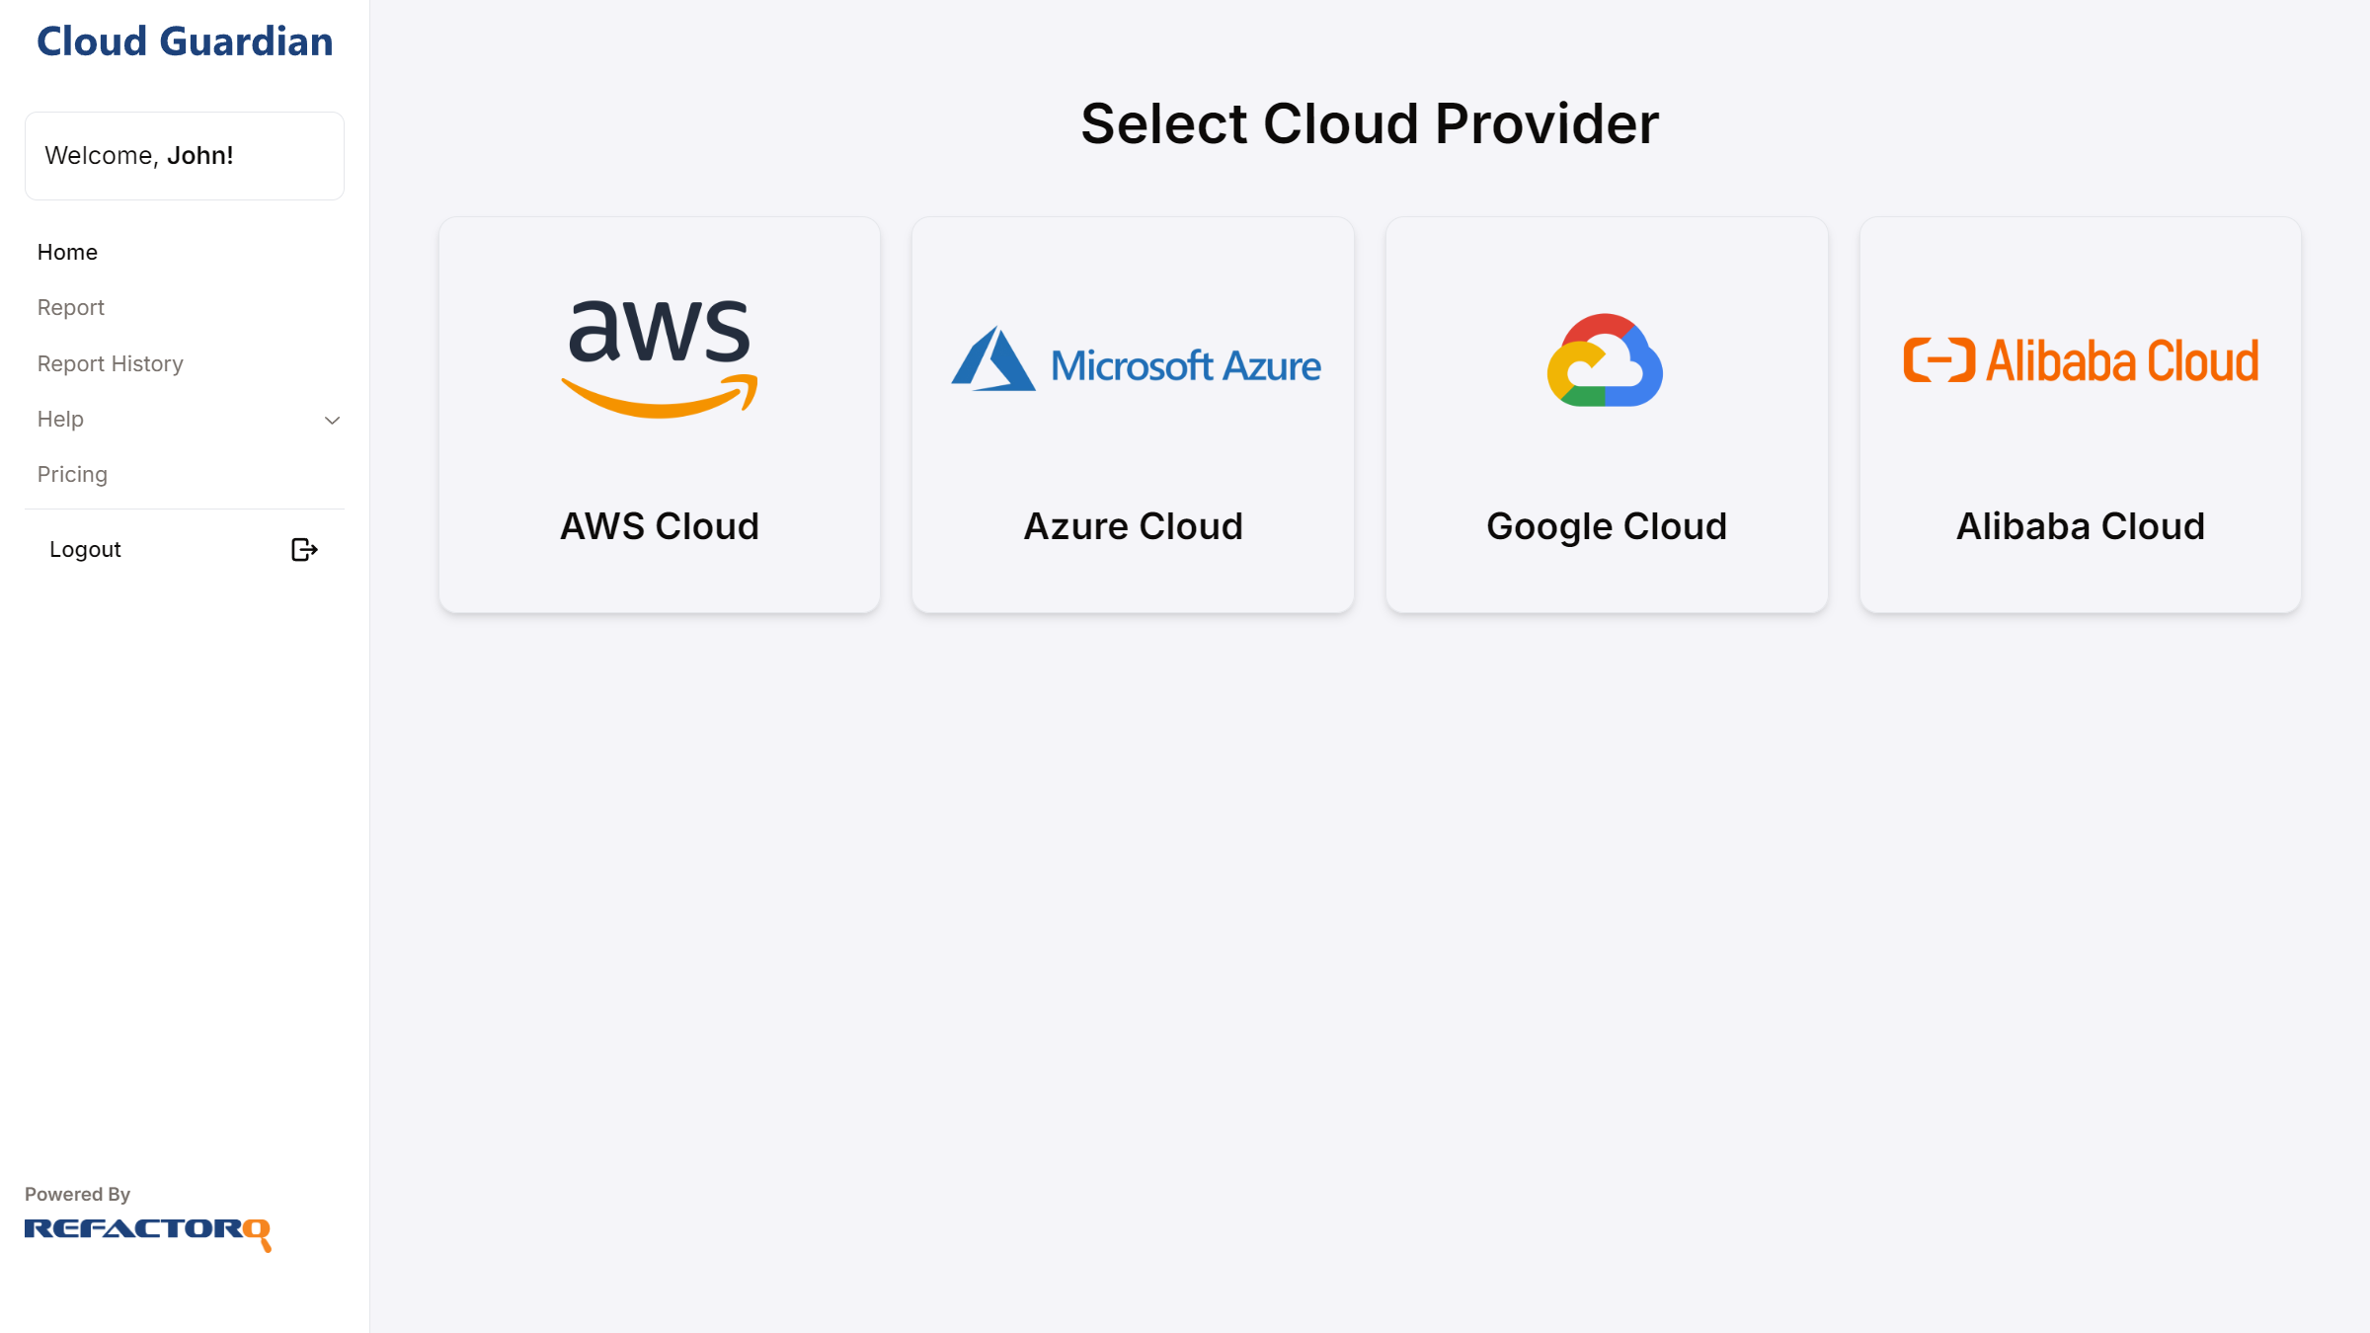Select Home in the navigation menu
Image resolution: width=2370 pixels, height=1333 pixels.
click(x=67, y=252)
